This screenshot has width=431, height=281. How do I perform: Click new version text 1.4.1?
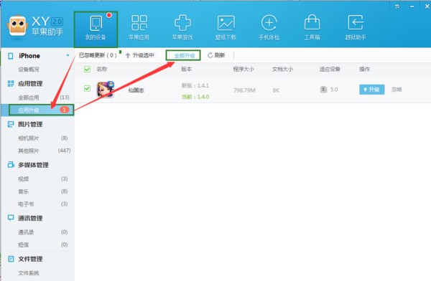click(x=195, y=85)
